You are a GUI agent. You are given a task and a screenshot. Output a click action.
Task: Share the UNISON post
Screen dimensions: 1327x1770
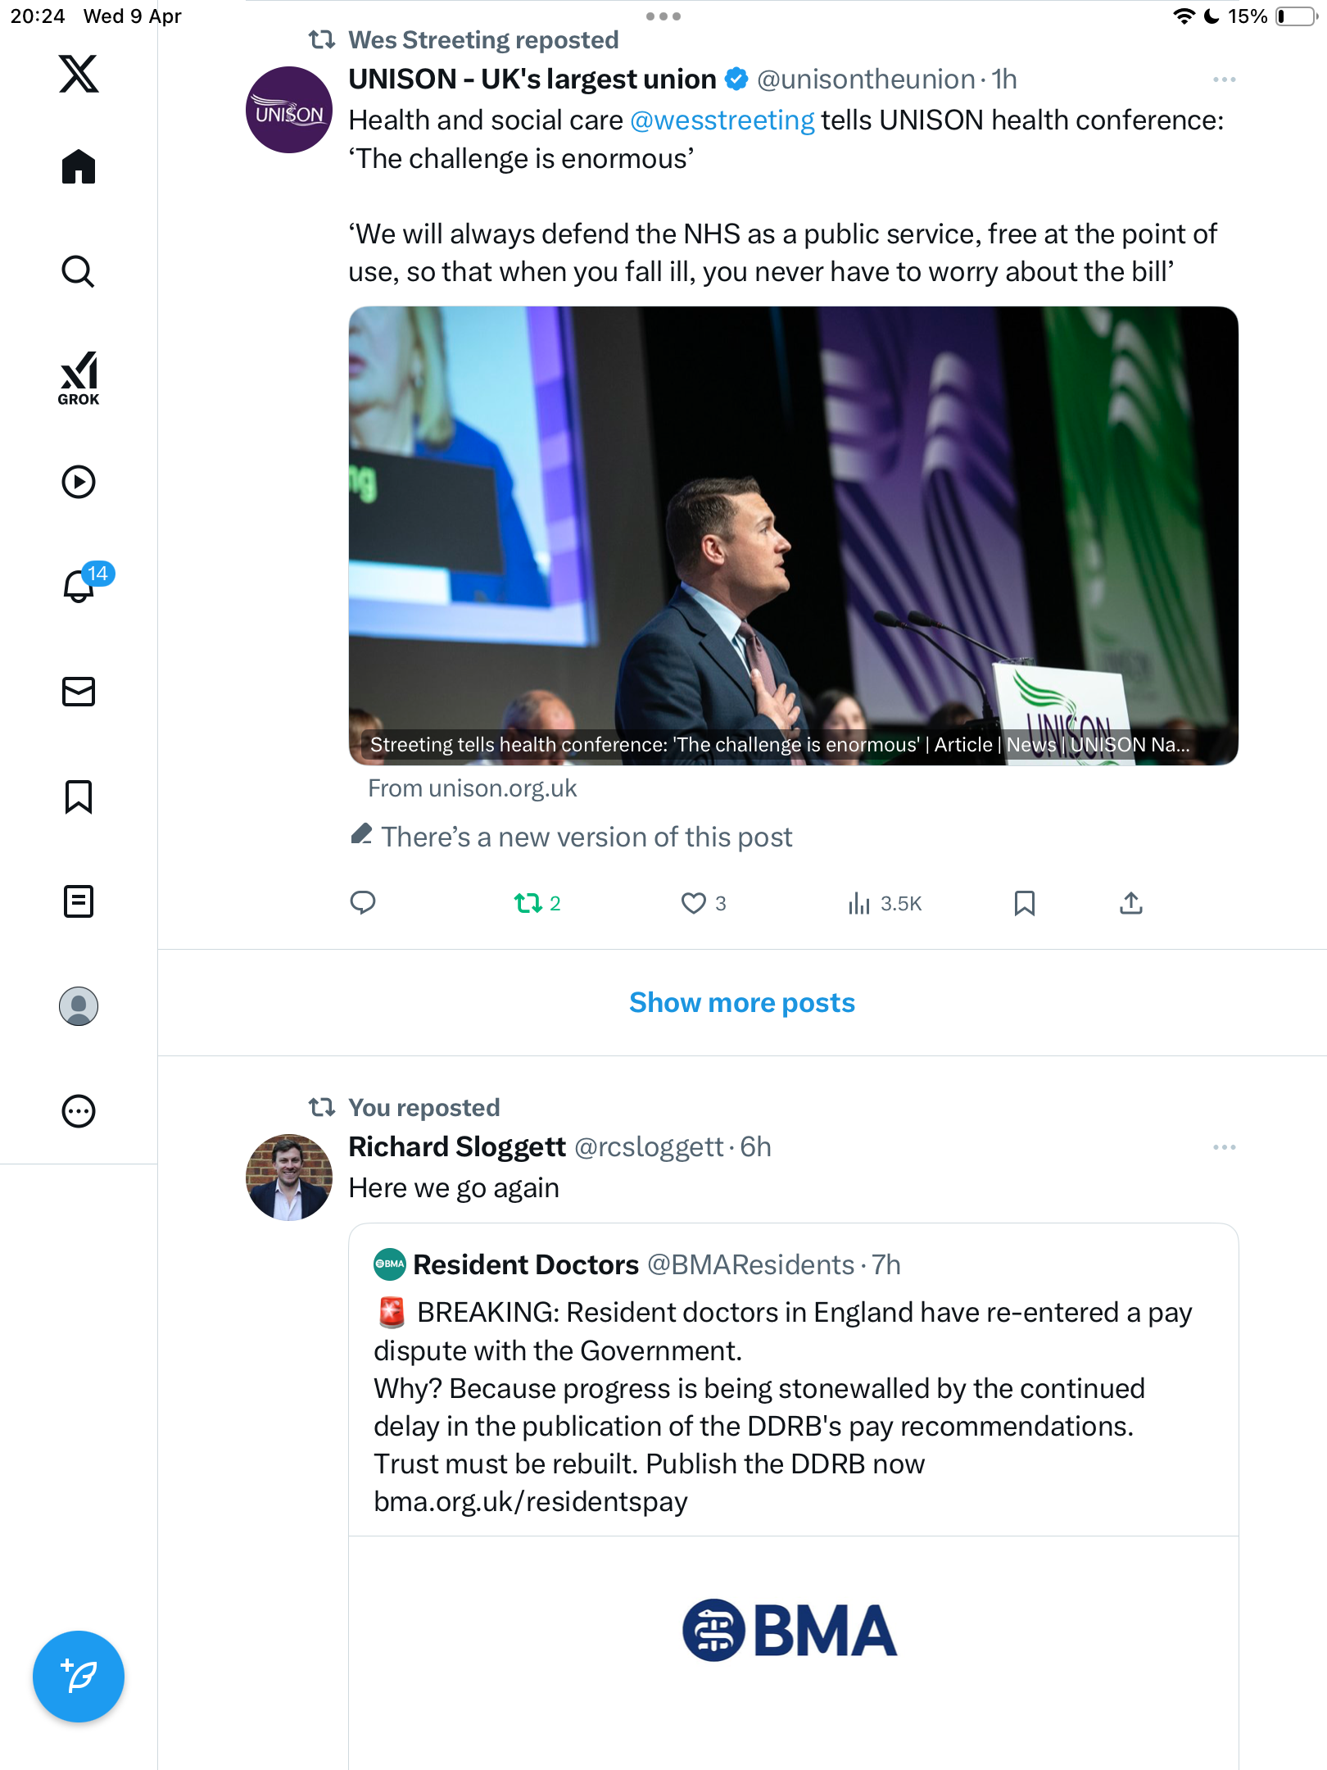[1130, 903]
